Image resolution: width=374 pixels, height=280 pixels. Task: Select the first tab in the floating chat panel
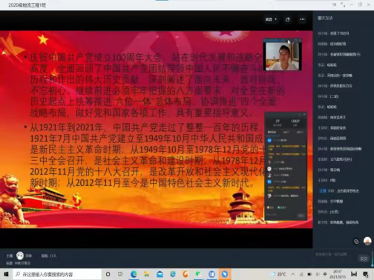pyautogui.click(x=272, y=133)
